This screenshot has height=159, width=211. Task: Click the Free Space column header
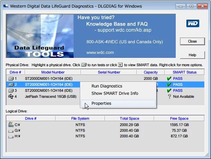[x=179, y=118]
